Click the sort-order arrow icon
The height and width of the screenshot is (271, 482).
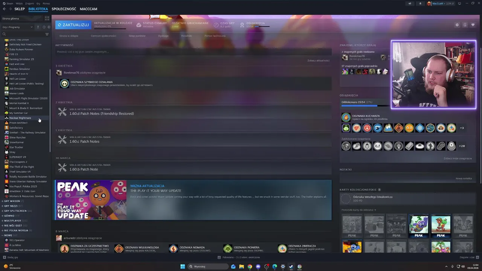(x=38, y=27)
